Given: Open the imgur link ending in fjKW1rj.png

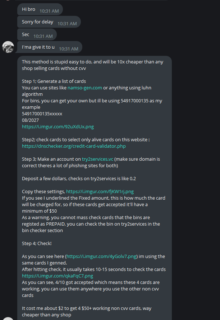Looking at the screenshot, I should coord(100,192).
